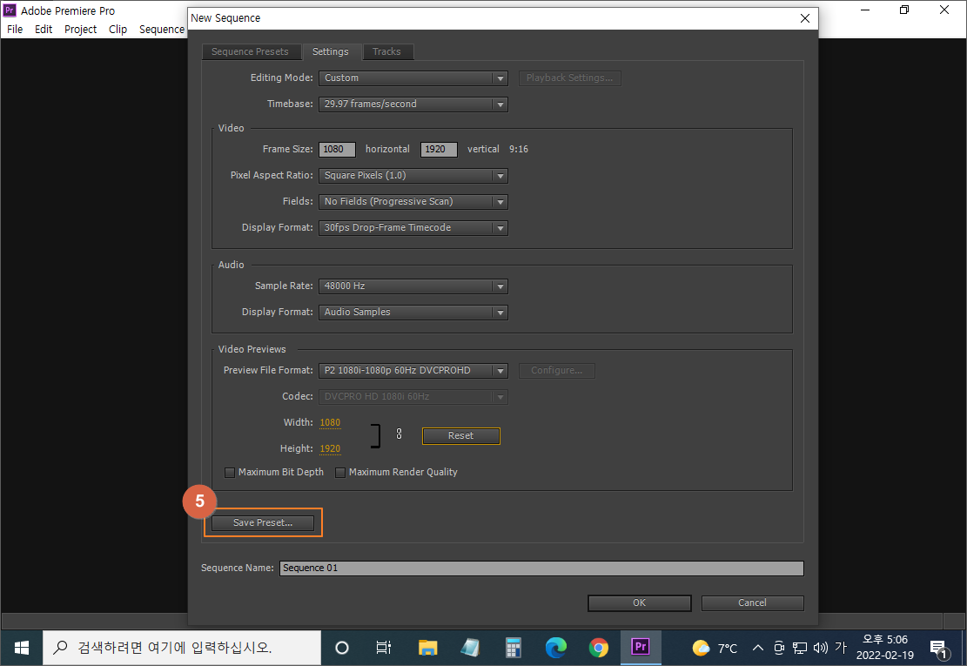Viewport: 967px width, 666px height.
Task: Open the notification center icon
Action: tap(940, 649)
